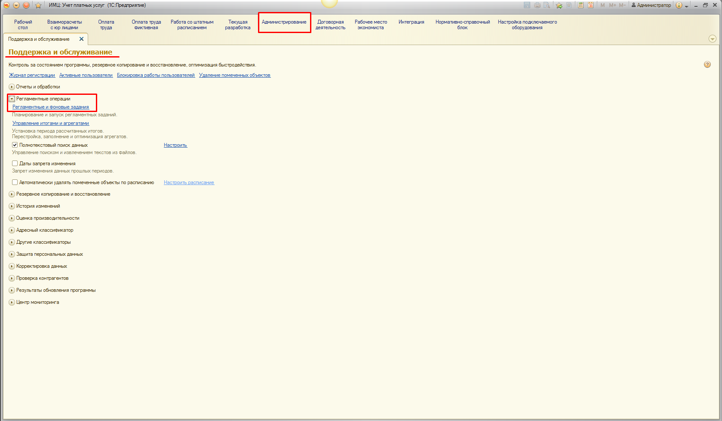Click the round panel dropdown at far right
Image resolution: width=722 pixels, height=421 pixels.
(x=712, y=39)
